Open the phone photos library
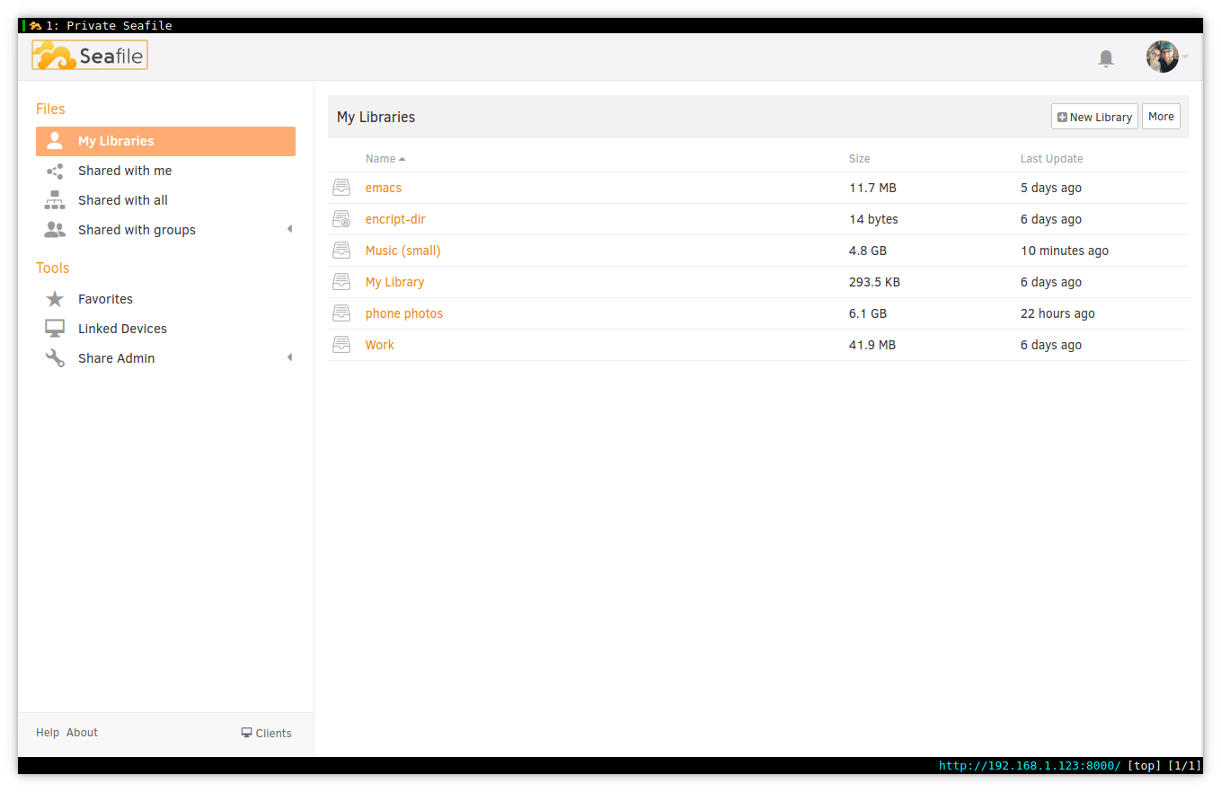Image resolution: width=1221 pixels, height=792 pixels. click(403, 313)
